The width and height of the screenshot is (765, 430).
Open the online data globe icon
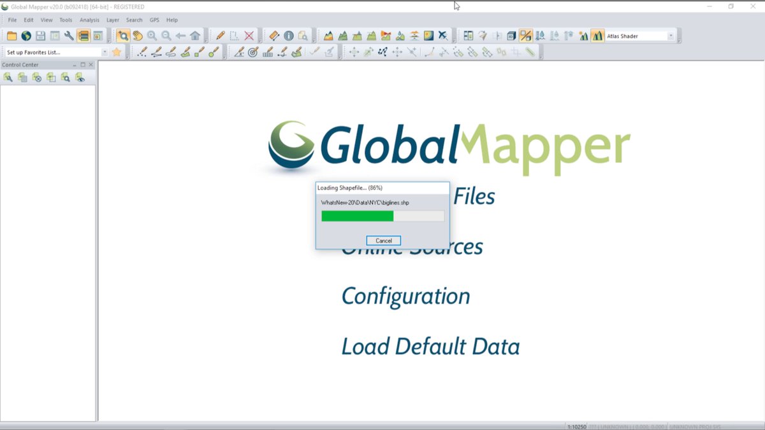26,36
